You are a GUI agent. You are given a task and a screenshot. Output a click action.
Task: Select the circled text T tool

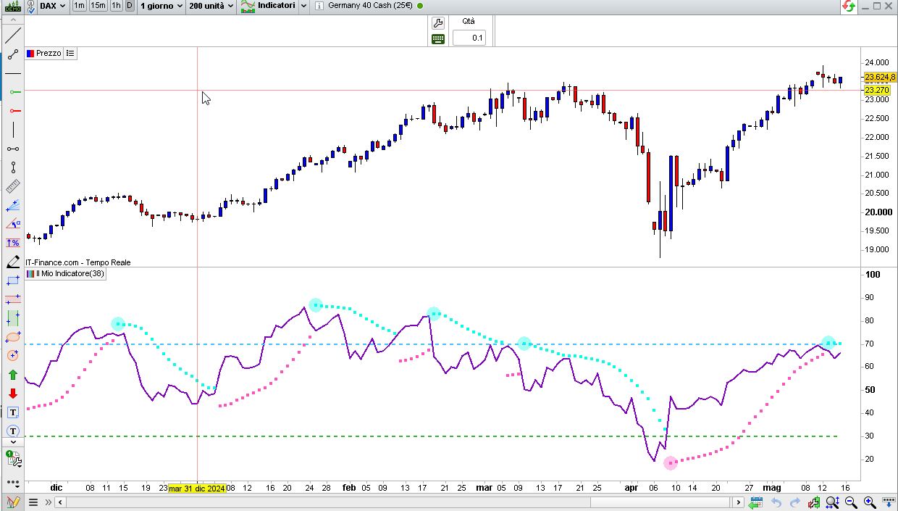13,431
